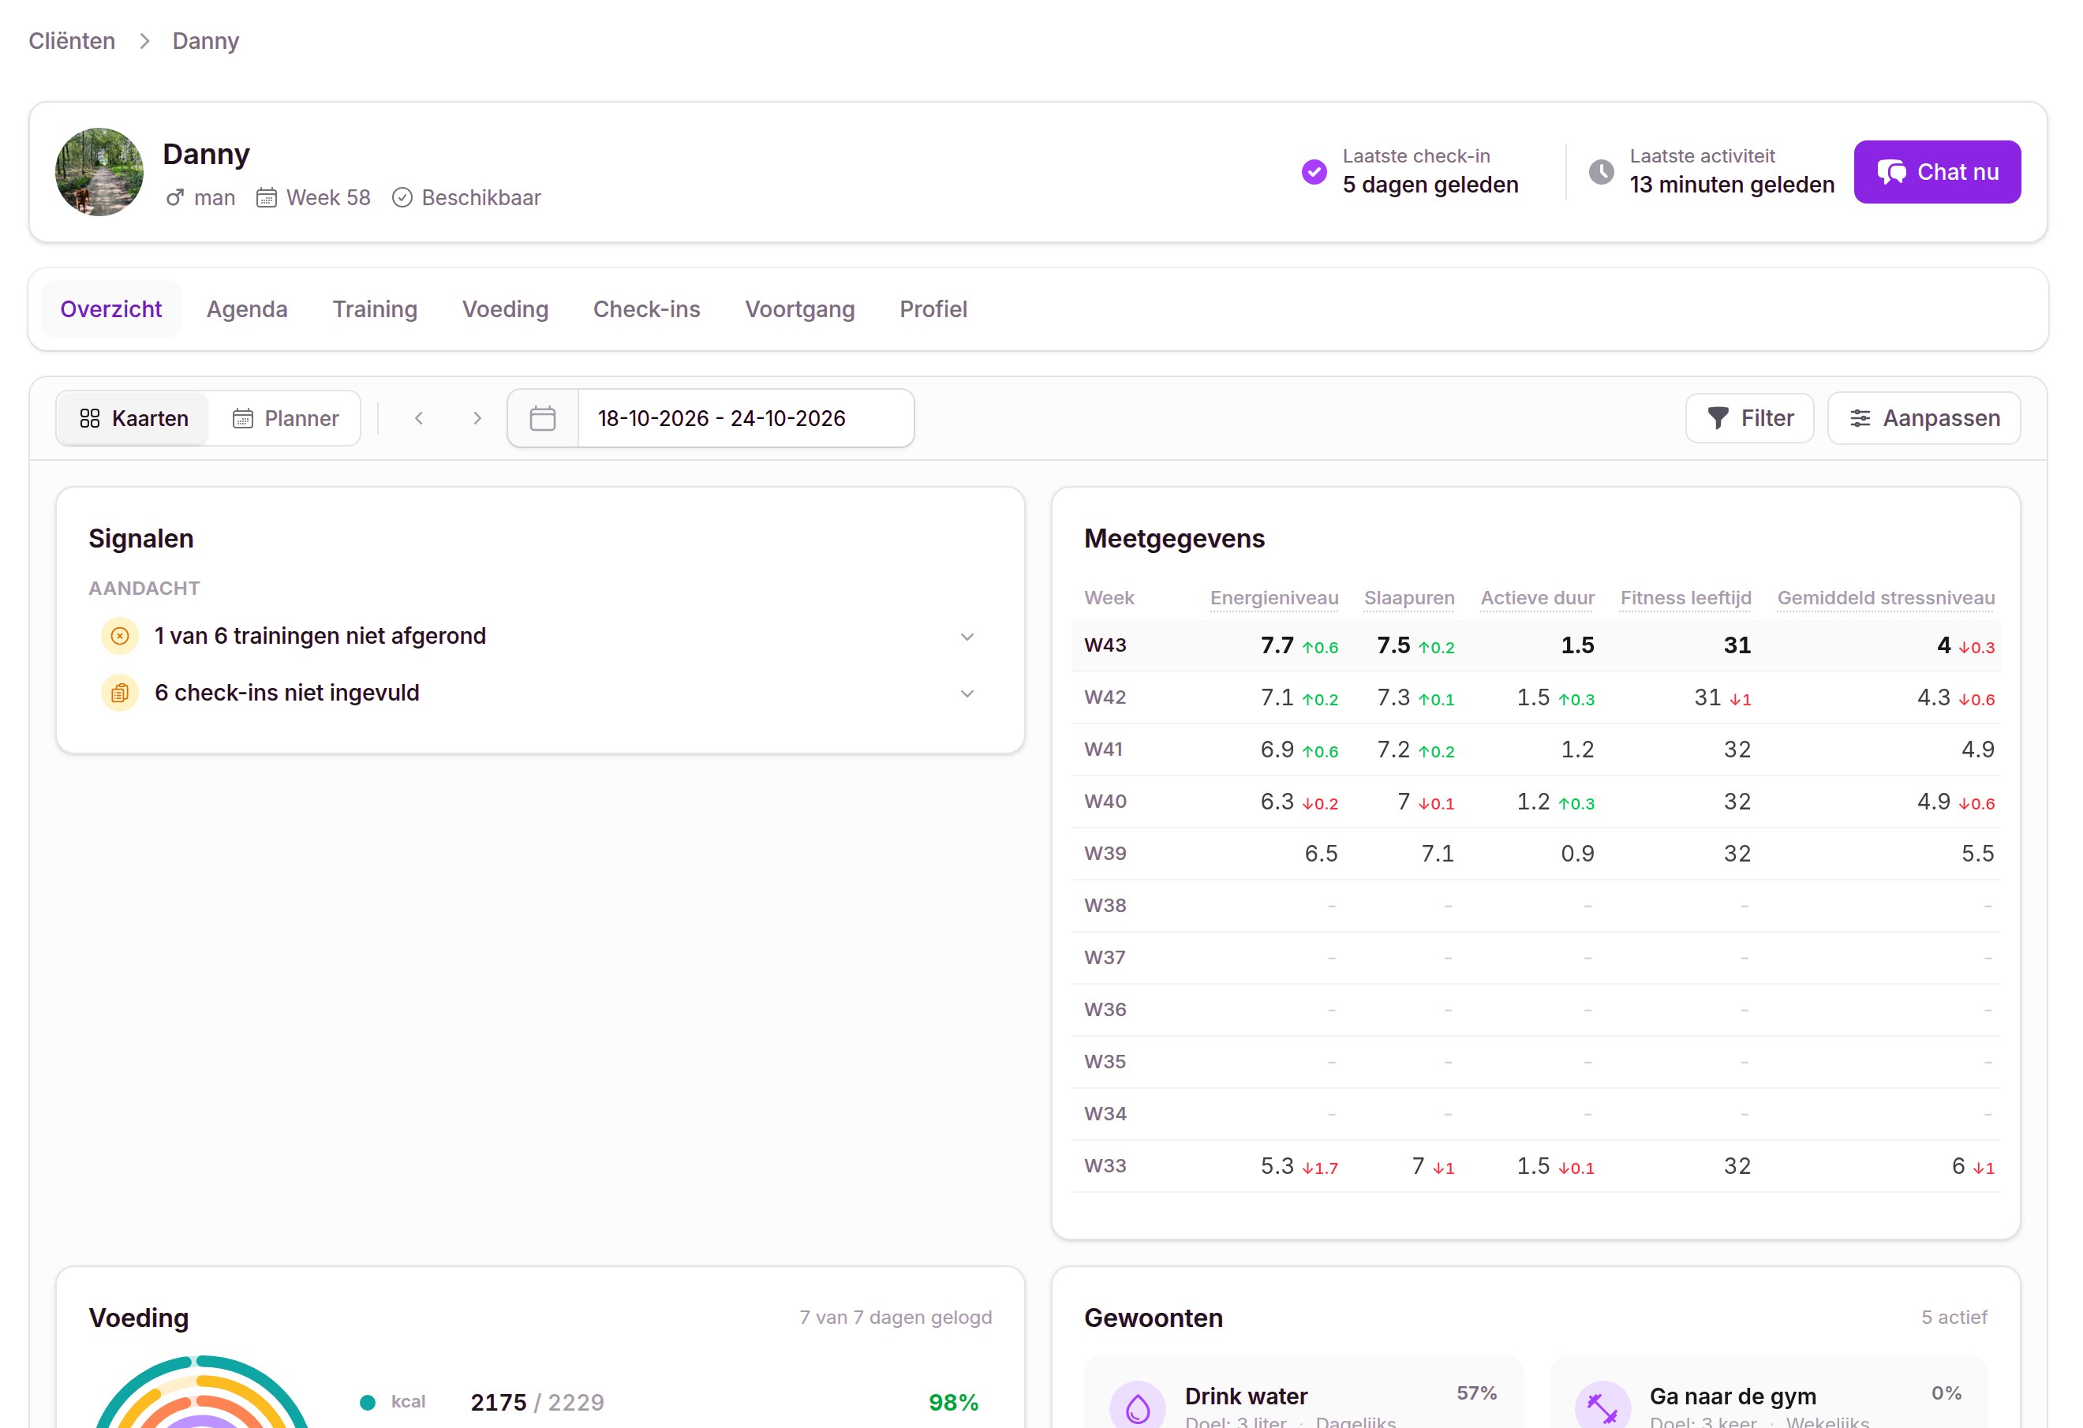Click the Gemiddeld stressniveau column header
Image resolution: width=2083 pixels, height=1428 pixels.
tap(1886, 598)
